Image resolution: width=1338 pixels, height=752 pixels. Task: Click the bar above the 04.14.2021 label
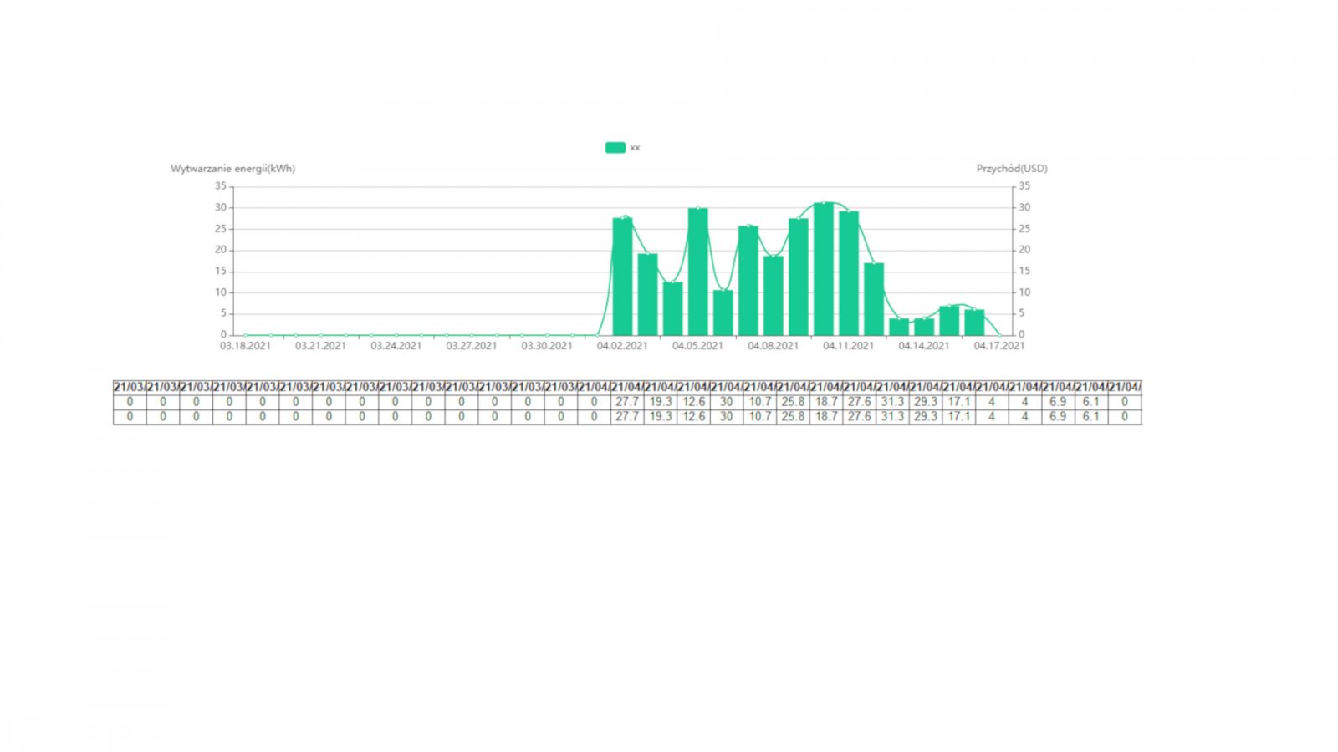click(x=924, y=327)
